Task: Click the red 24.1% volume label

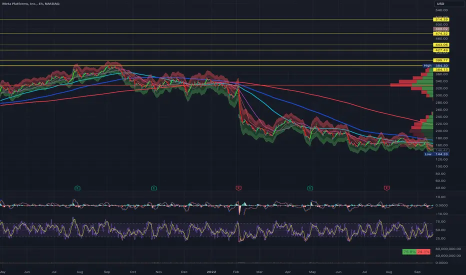Action: [423, 252]
